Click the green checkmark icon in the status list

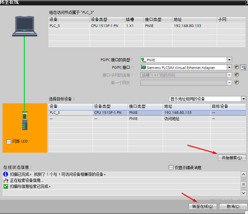(5, 186)
